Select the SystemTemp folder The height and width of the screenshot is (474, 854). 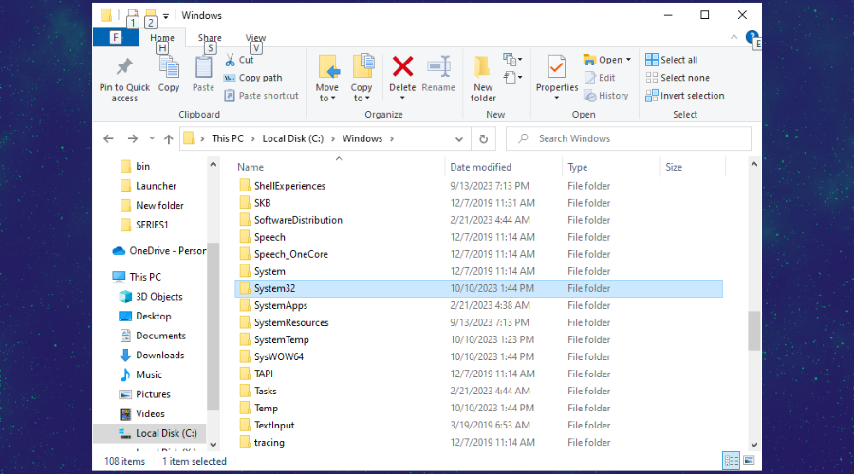coord(479,340)
